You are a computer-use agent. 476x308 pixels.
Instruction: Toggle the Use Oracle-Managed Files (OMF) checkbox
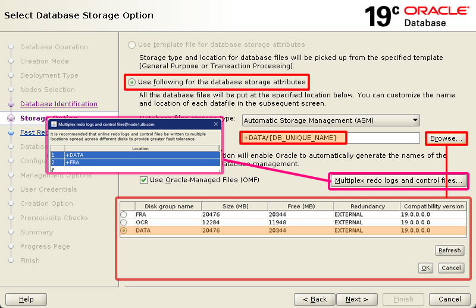point(143,180)
